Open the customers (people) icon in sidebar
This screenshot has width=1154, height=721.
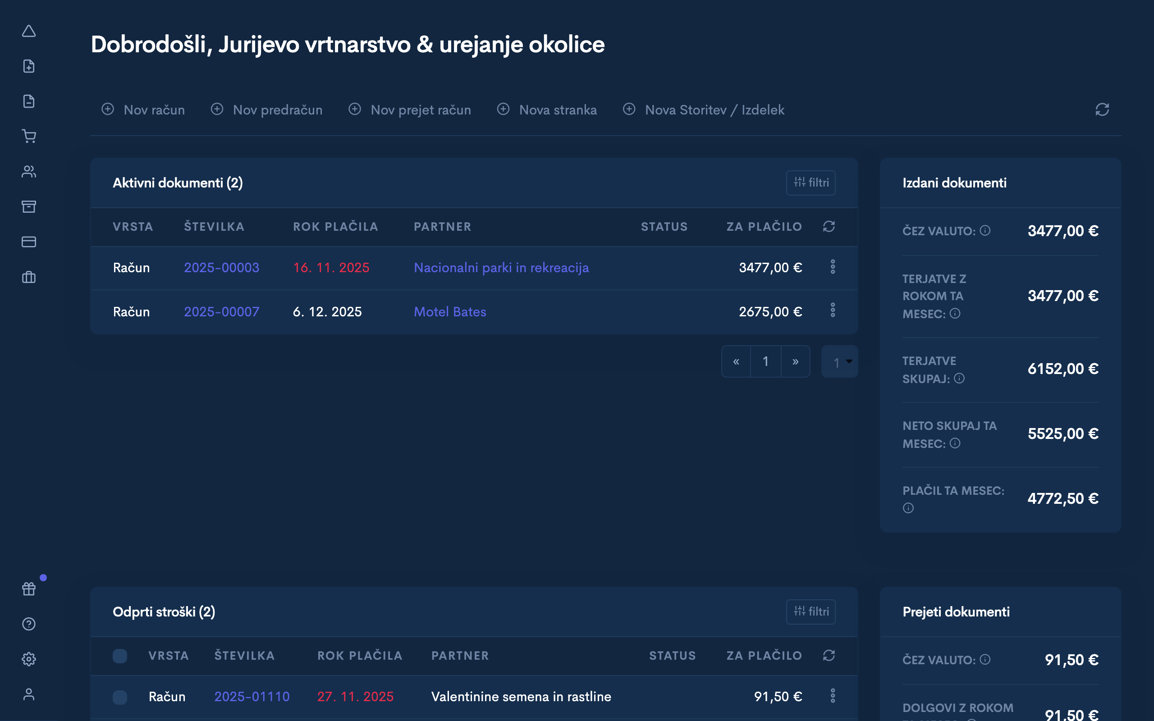coord(29,171)
